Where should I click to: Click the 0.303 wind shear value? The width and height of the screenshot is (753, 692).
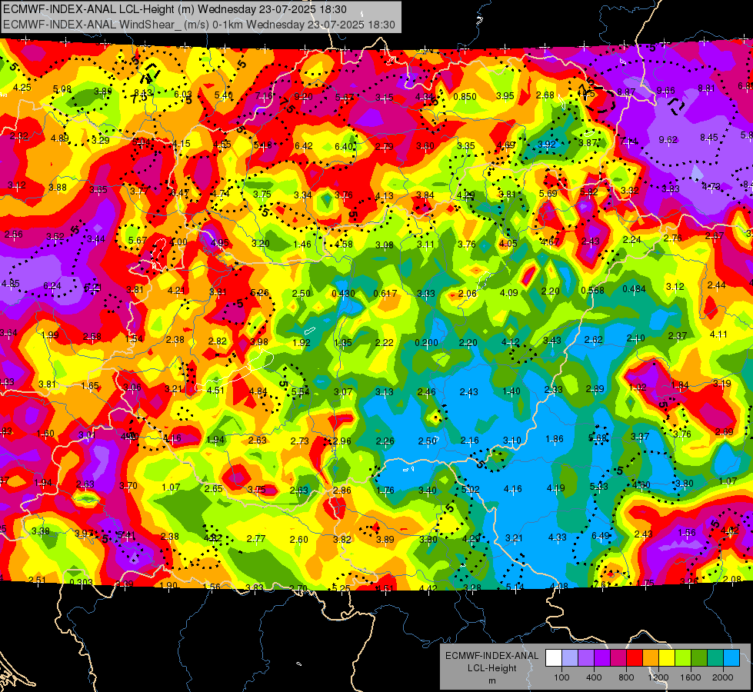coord(82,583)
